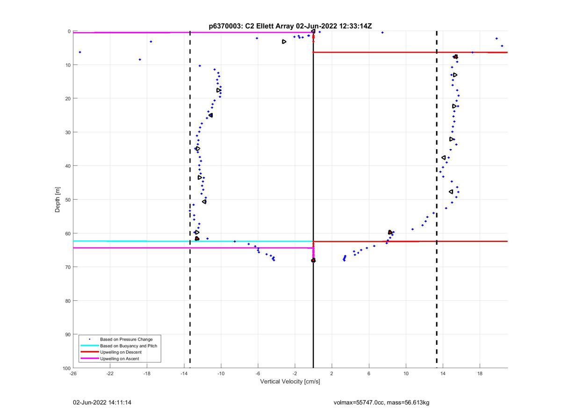Screen dimensions: 561x414
Task: Click depth axis tick label '20'
Action: coord(68,99)
